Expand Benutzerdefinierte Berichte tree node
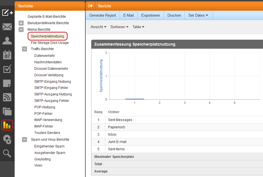Viewport: 263px width, 177px height. [x=21, y=23]
